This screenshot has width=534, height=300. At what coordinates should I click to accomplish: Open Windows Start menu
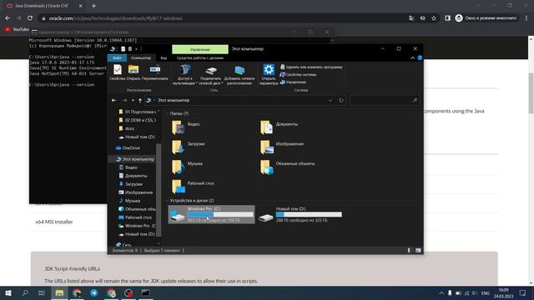pyautogui.click(x=8, y=292)
